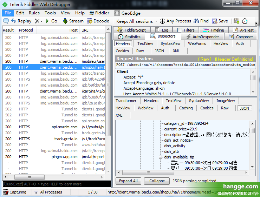Screen dimensions: 260x197
Task: Click the JSON tree scroll-down arrow
Action: click(x=252, y=167)
